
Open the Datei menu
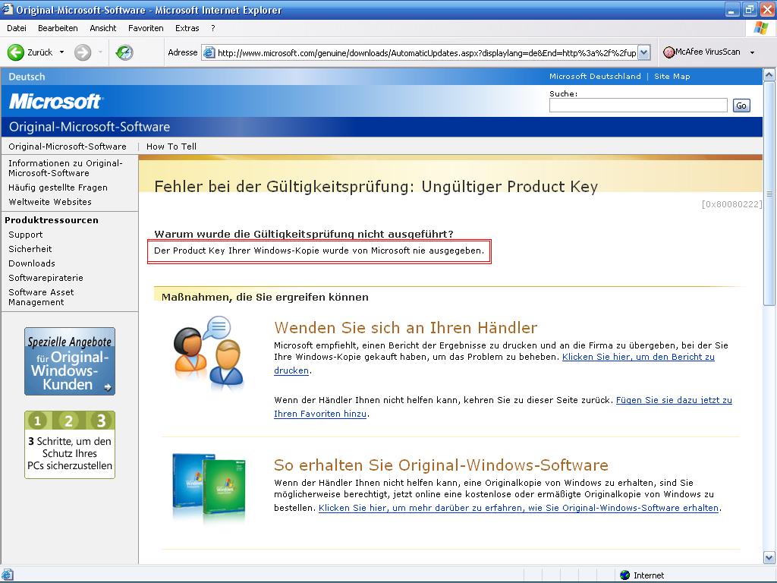point(17,28)
